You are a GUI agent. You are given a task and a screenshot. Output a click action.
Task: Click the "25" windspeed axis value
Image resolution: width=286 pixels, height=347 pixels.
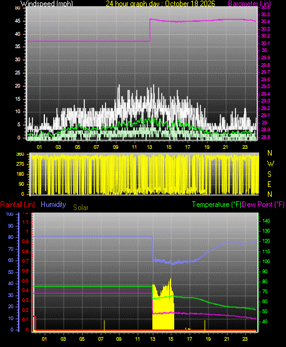[17, 73]
